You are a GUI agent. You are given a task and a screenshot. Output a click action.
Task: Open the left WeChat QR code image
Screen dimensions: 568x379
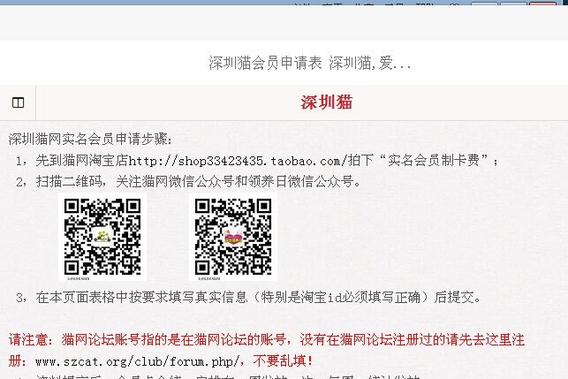102,237
